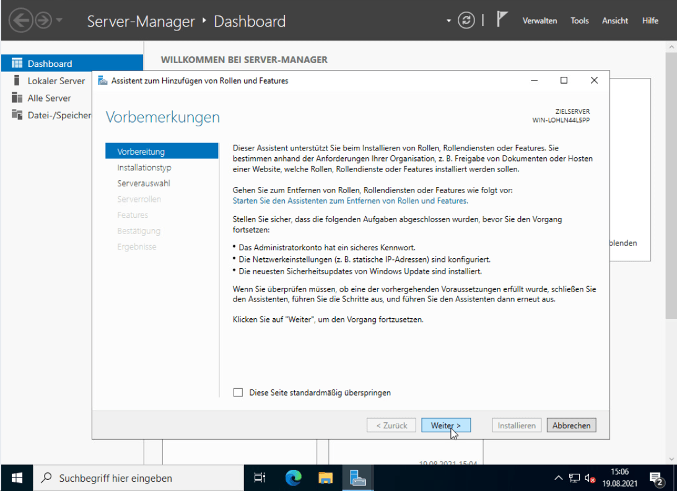Image resolution: width=677 pixels, height=491 pixels.
Task: Show hidden system tray icons chevron
Action: click(x=558, y=478)
